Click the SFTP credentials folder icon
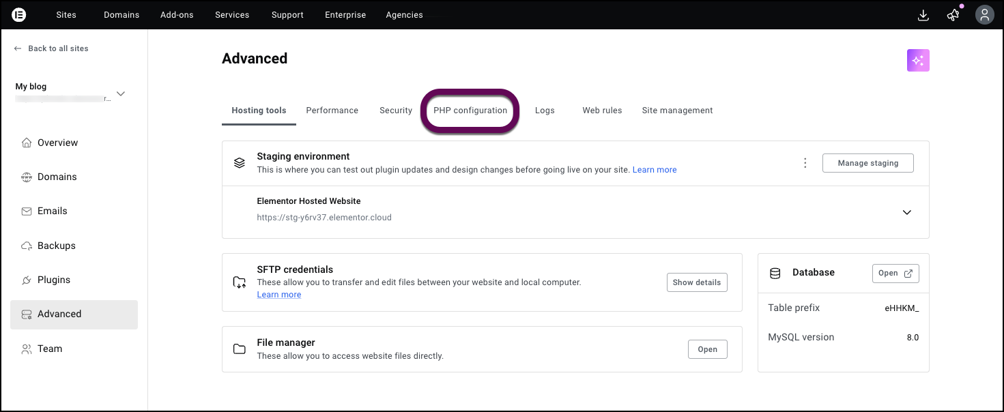Screen dimensions: 1004x412 [x=239, y=282]
